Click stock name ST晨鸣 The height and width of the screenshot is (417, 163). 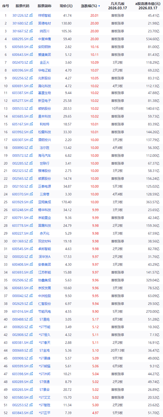pos(44,319)
